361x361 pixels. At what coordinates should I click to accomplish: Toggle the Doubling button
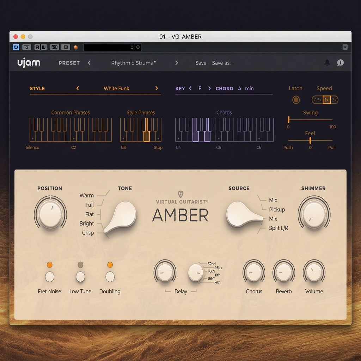[110, 276]
